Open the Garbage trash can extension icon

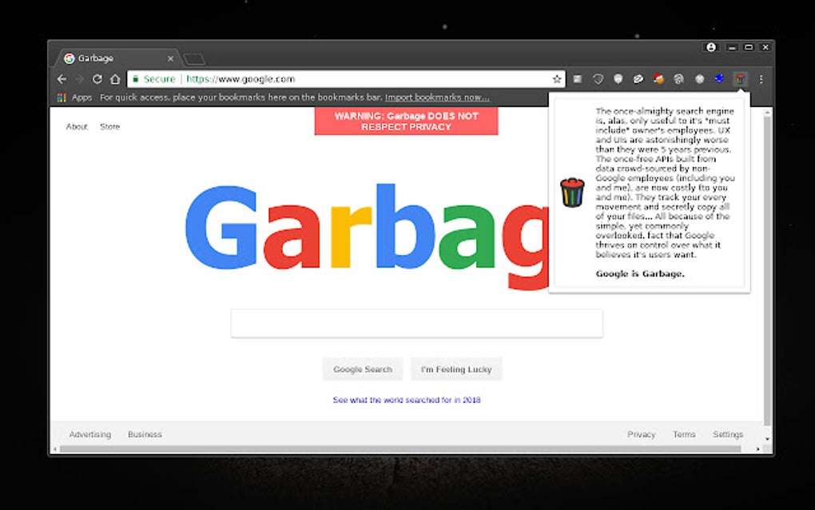(741, 79)
